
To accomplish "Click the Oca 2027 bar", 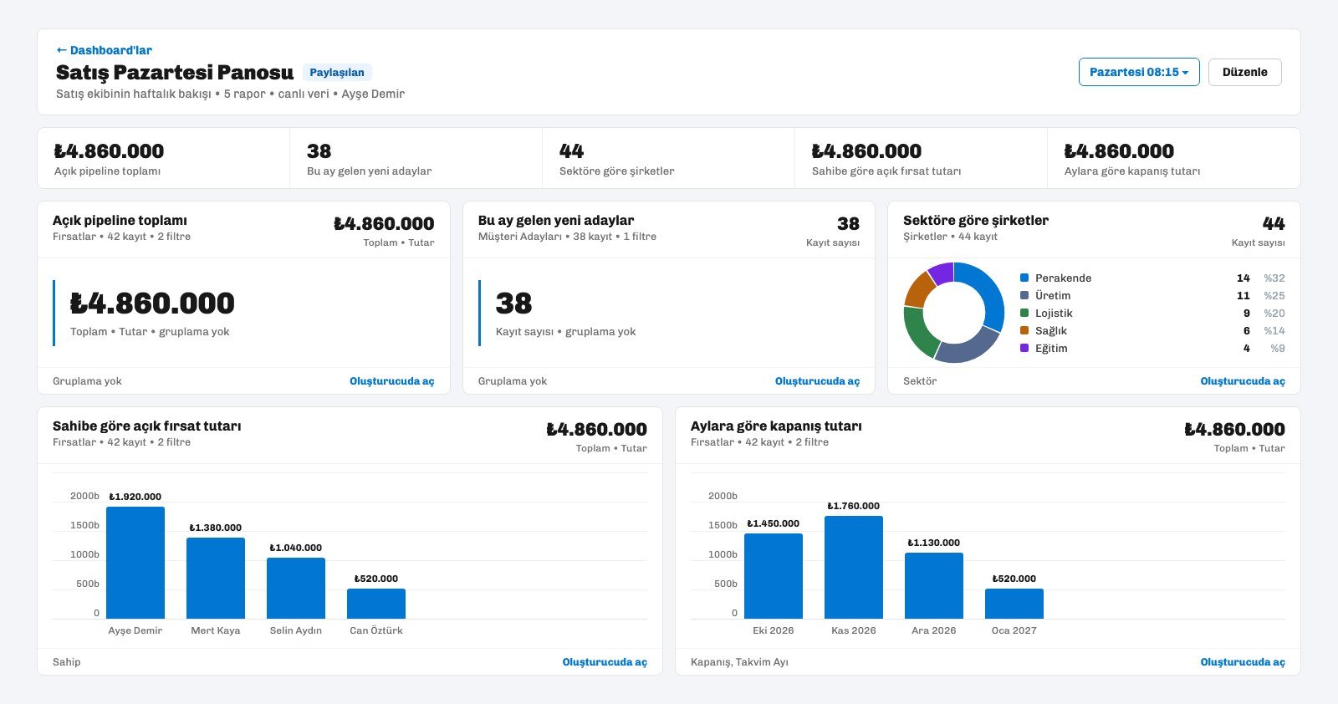I will [1014, 604].
